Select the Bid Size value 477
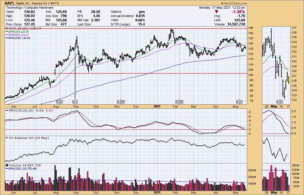Viewport: 304px width, 195px height. (63, 24)
